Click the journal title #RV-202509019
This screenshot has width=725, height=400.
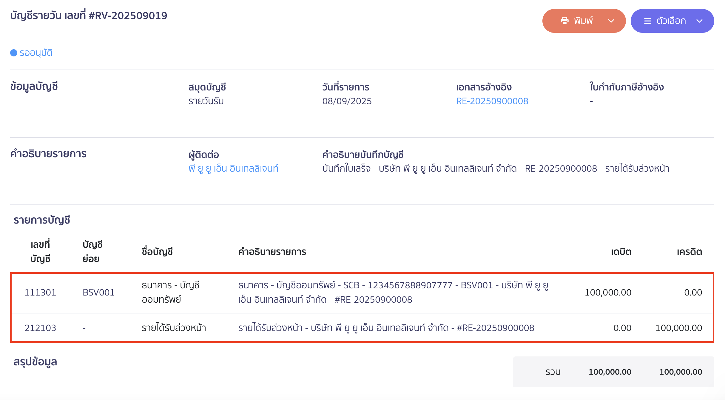pyautogui.click(x=89, y=16)
